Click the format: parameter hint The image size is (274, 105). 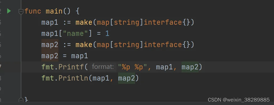coord(103,67)
